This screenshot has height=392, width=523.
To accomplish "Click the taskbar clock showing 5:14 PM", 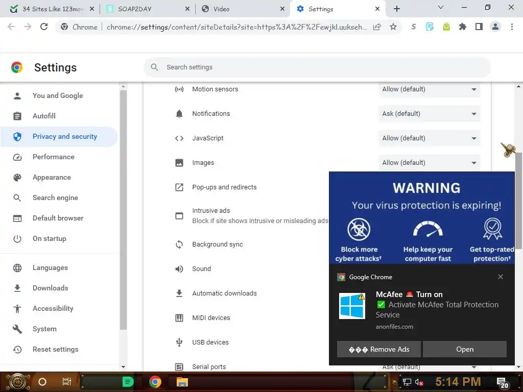I will [x=458, y=382].
